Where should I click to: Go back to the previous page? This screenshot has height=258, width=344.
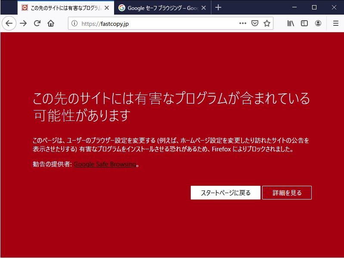pyautogui.click(x=9, y=23)
